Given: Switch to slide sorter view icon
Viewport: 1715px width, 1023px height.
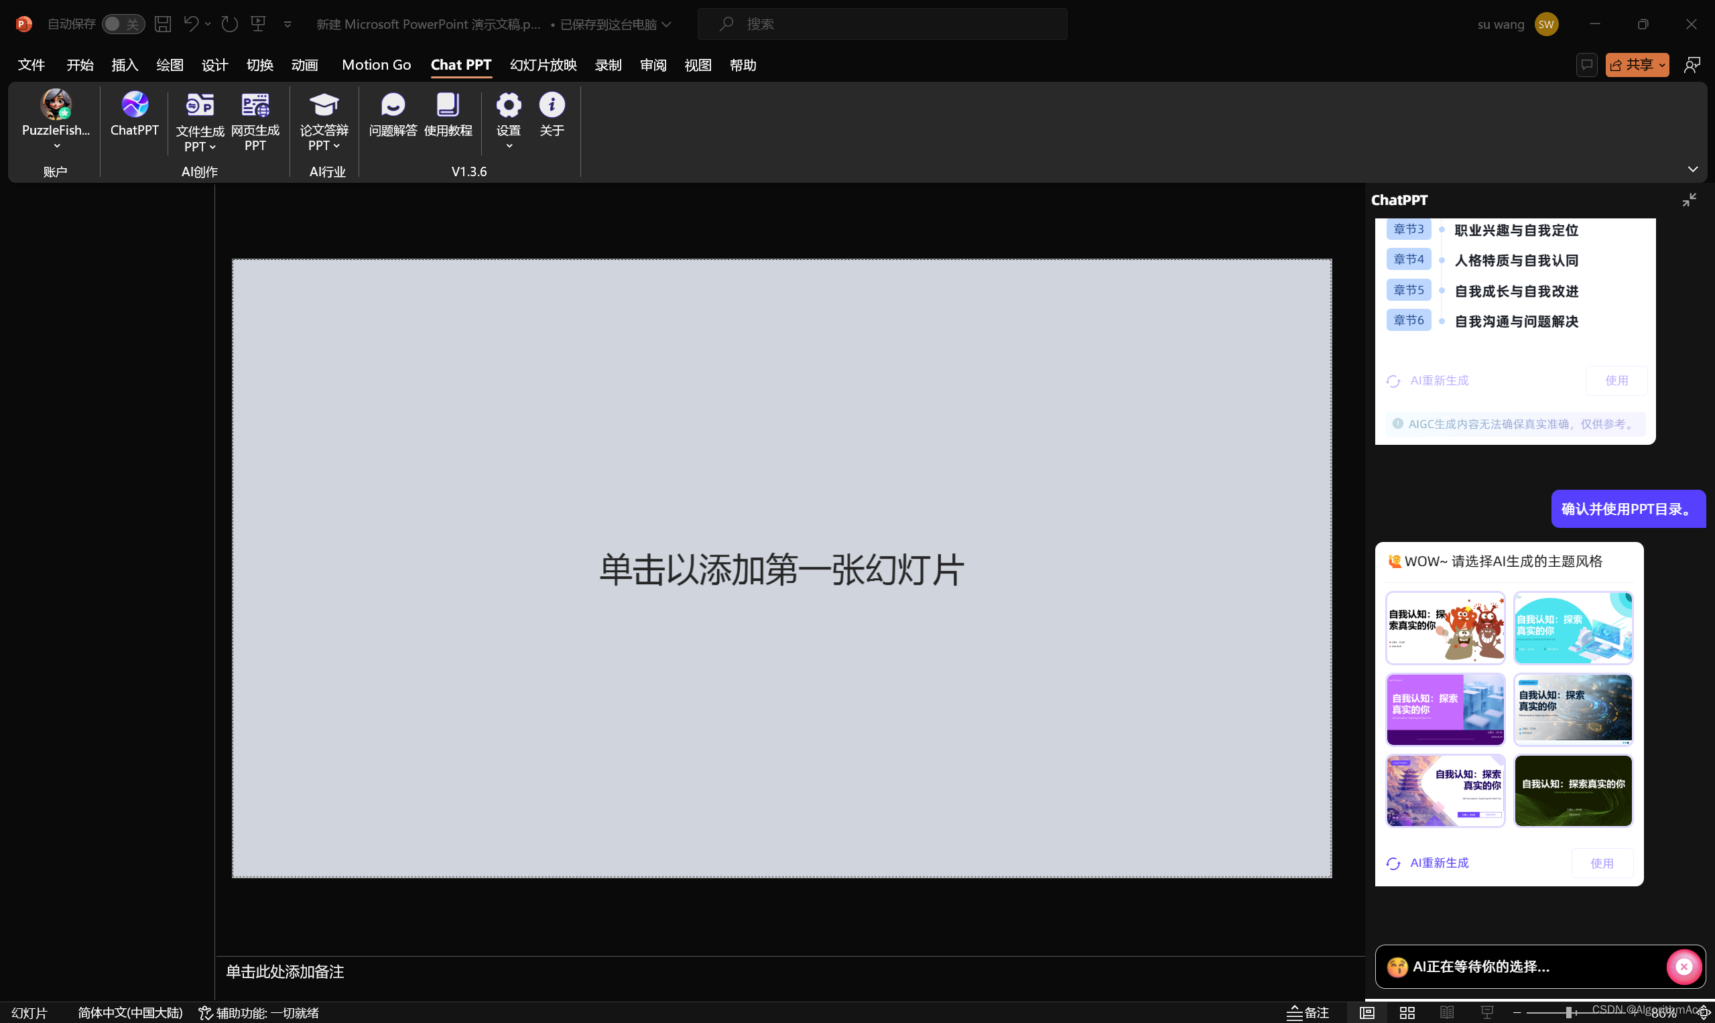Looking at the screenshot, I should tap(1407, 1012).
